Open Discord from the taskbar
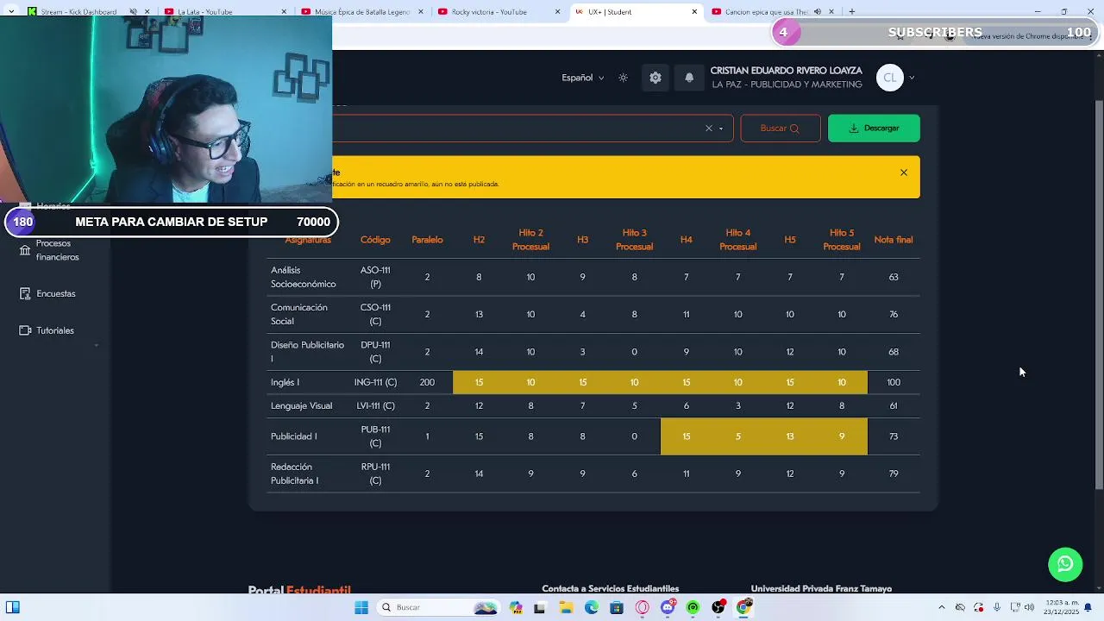 pos(668,607)
